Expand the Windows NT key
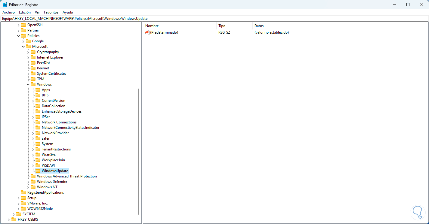429x224 pixels. pyautogui.click(x=28, y=187)
